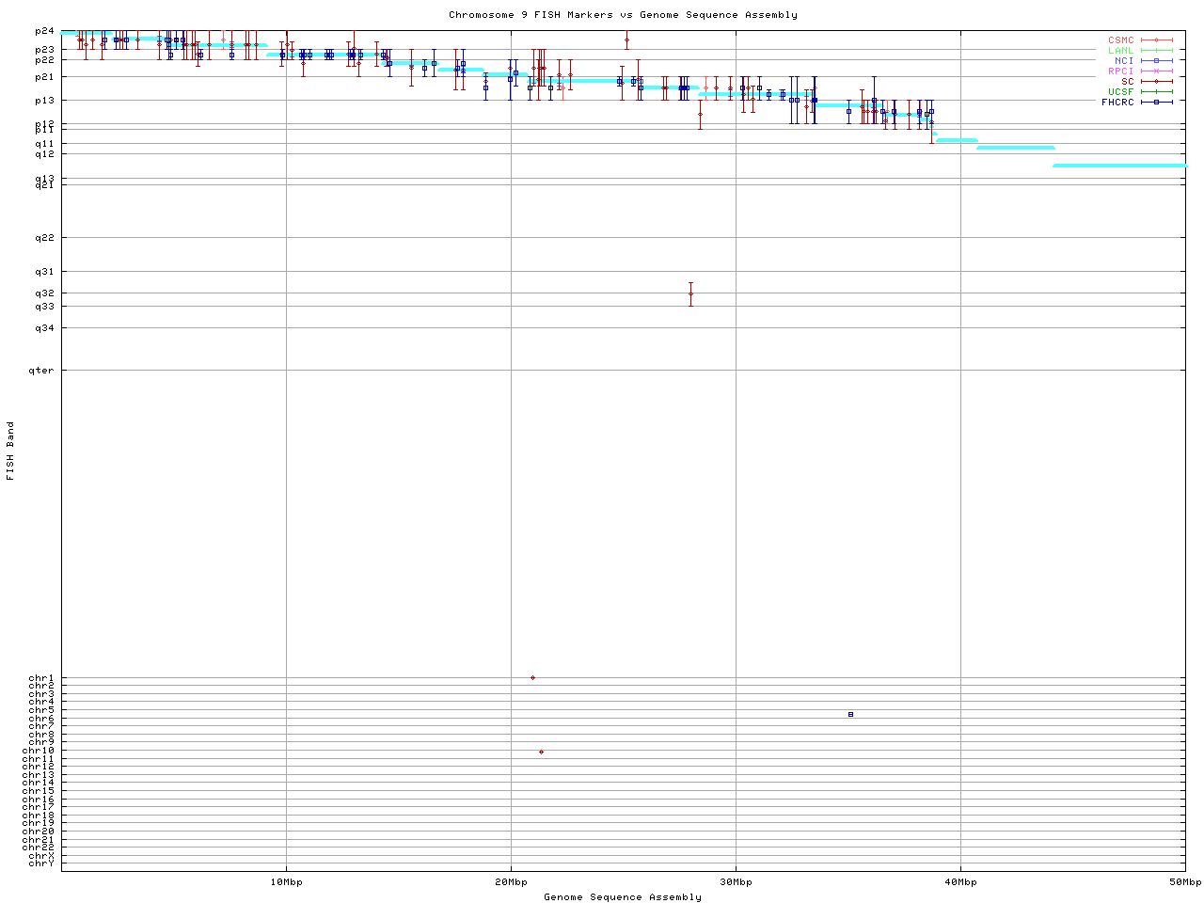Select the red data point on chr10 row
Viewport: 1204px width, 903px height.
coord(541,752)
